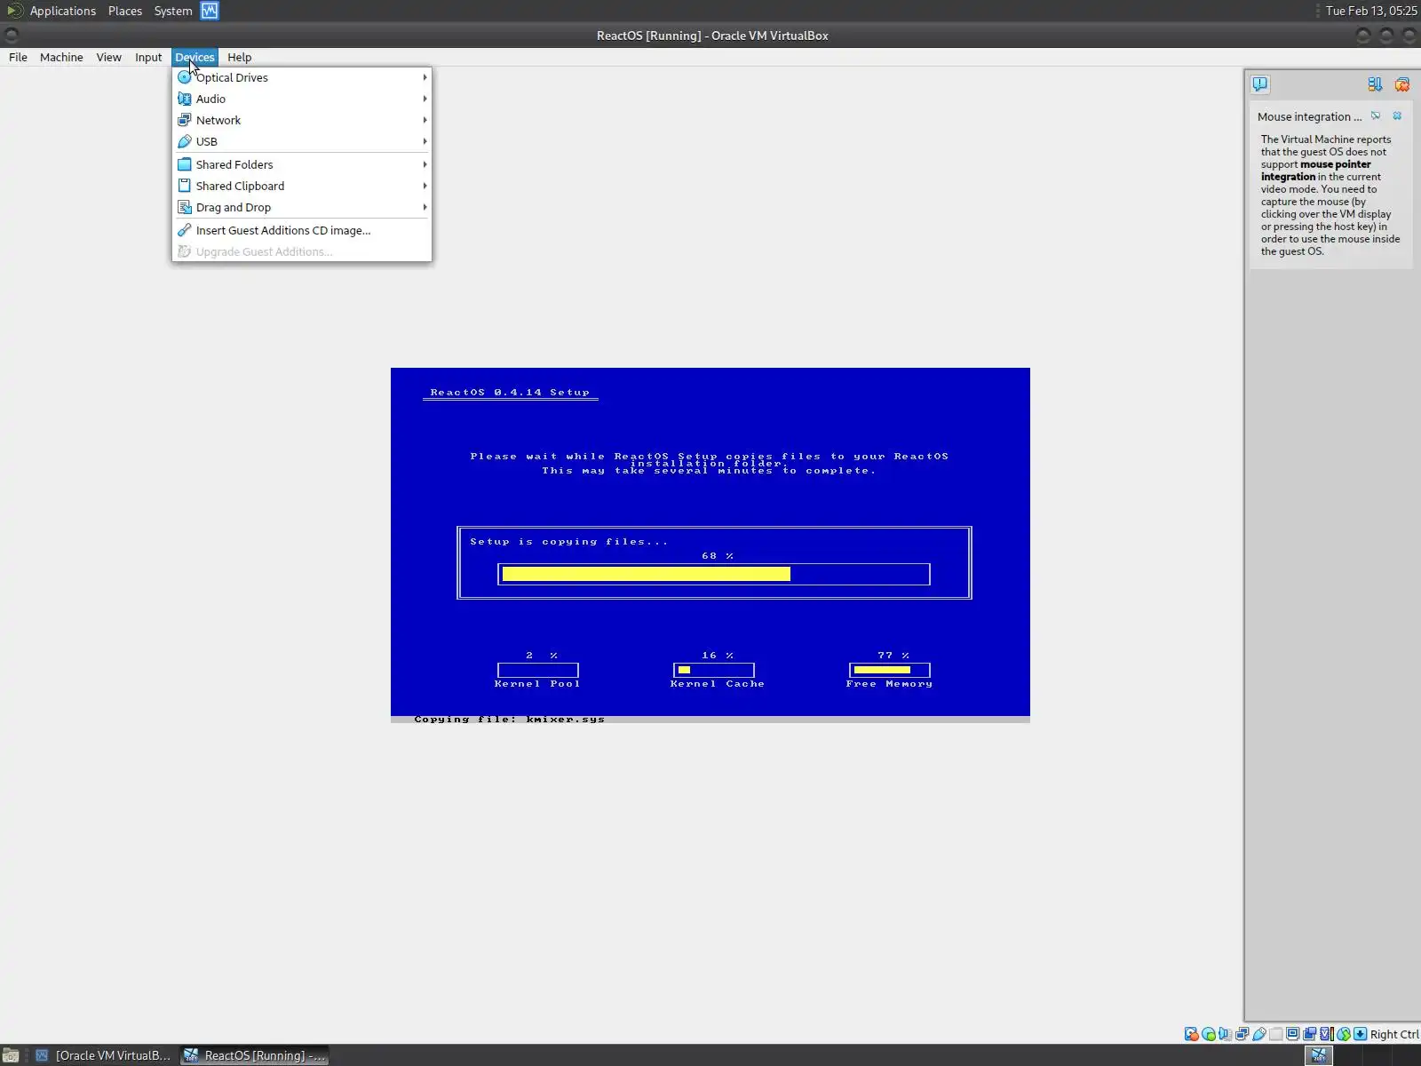Image resolution: width=1421 pixels, height=1066 pixels.
Task: Click the USB devices status icon
Action: [1259, 1034]
